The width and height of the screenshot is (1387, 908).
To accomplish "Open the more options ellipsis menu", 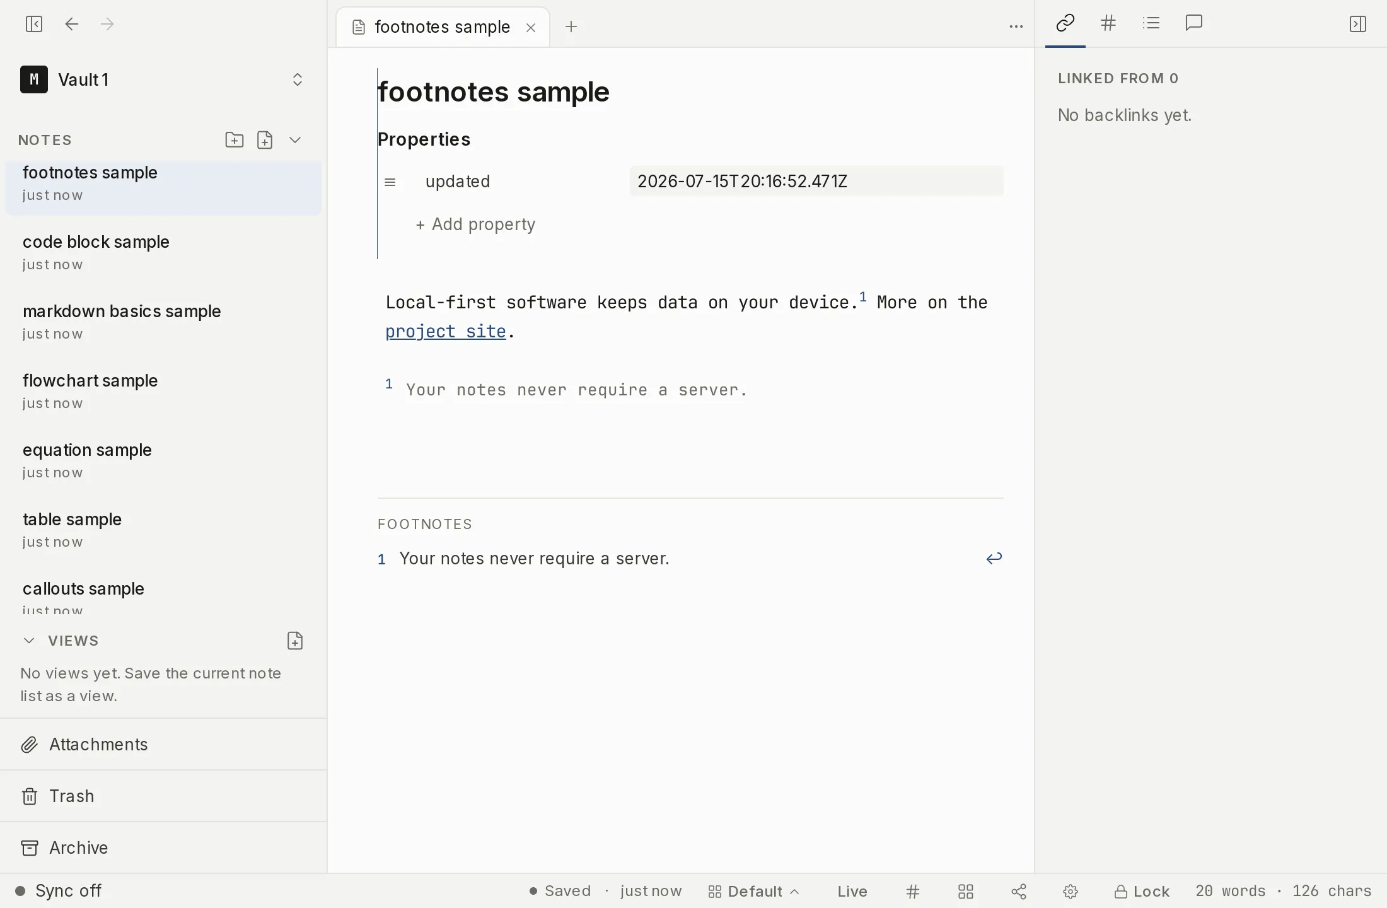I will pos(1016,26).
